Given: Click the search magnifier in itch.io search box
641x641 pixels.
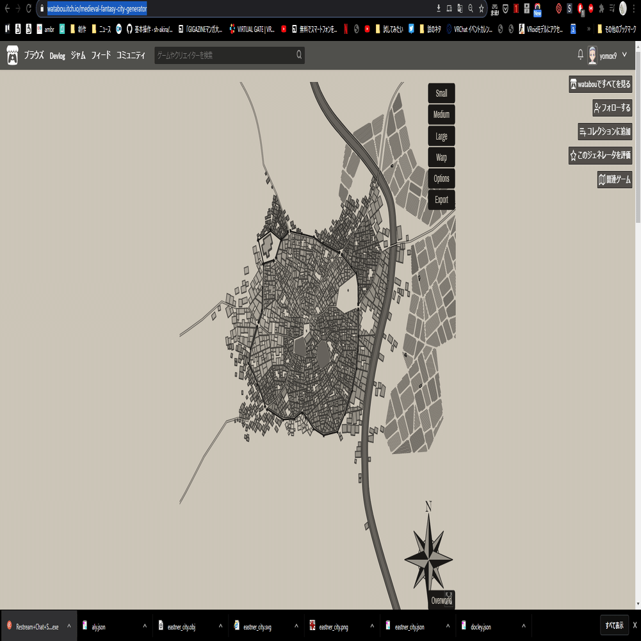Looking at the screenshot, I should 299,55.
